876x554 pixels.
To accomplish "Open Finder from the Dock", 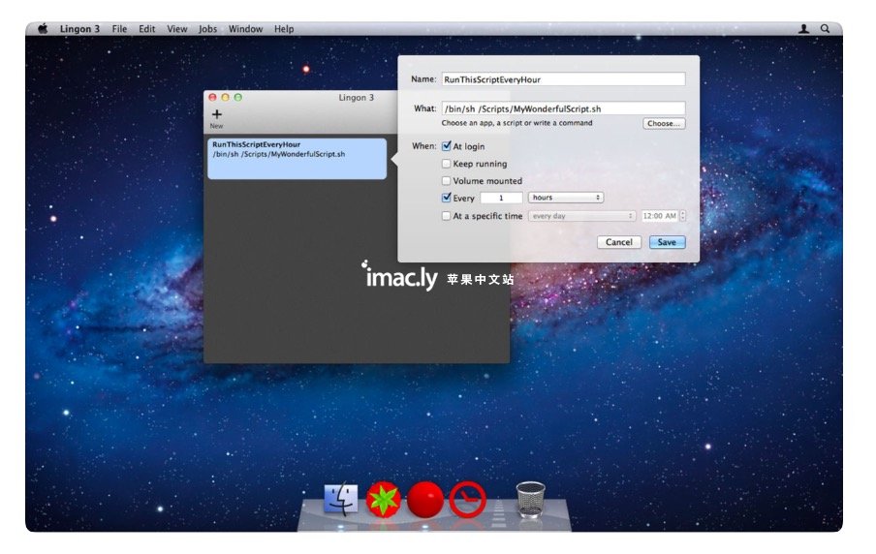I will click(340, 499).
